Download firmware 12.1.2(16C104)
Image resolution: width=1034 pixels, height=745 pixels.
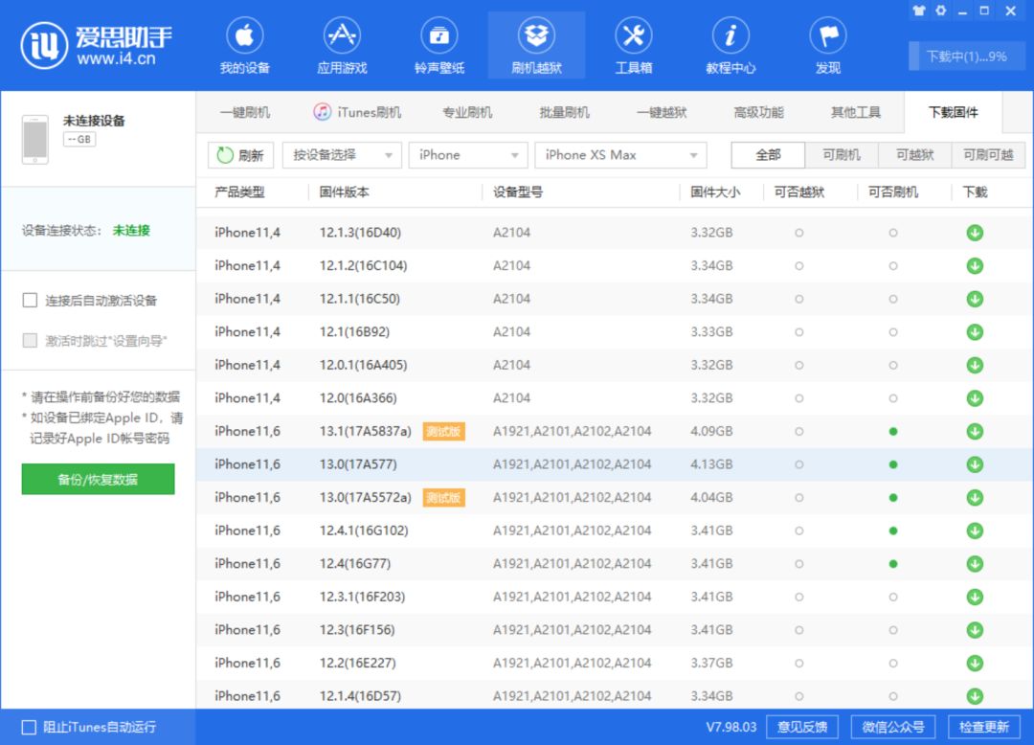[x=975, y=265]
